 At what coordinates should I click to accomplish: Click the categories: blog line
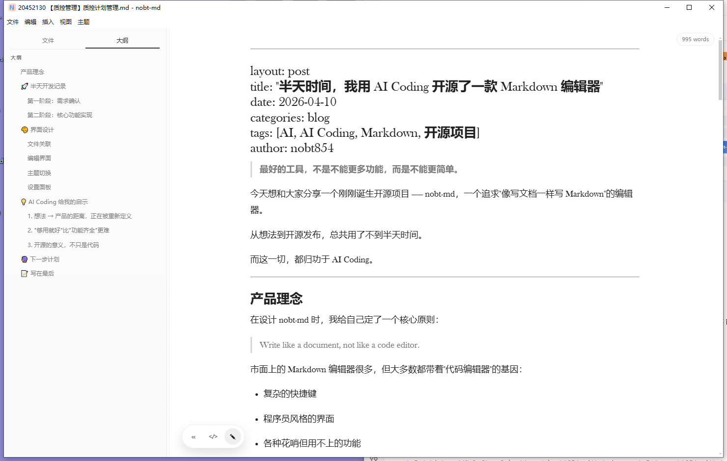[290, 118]
